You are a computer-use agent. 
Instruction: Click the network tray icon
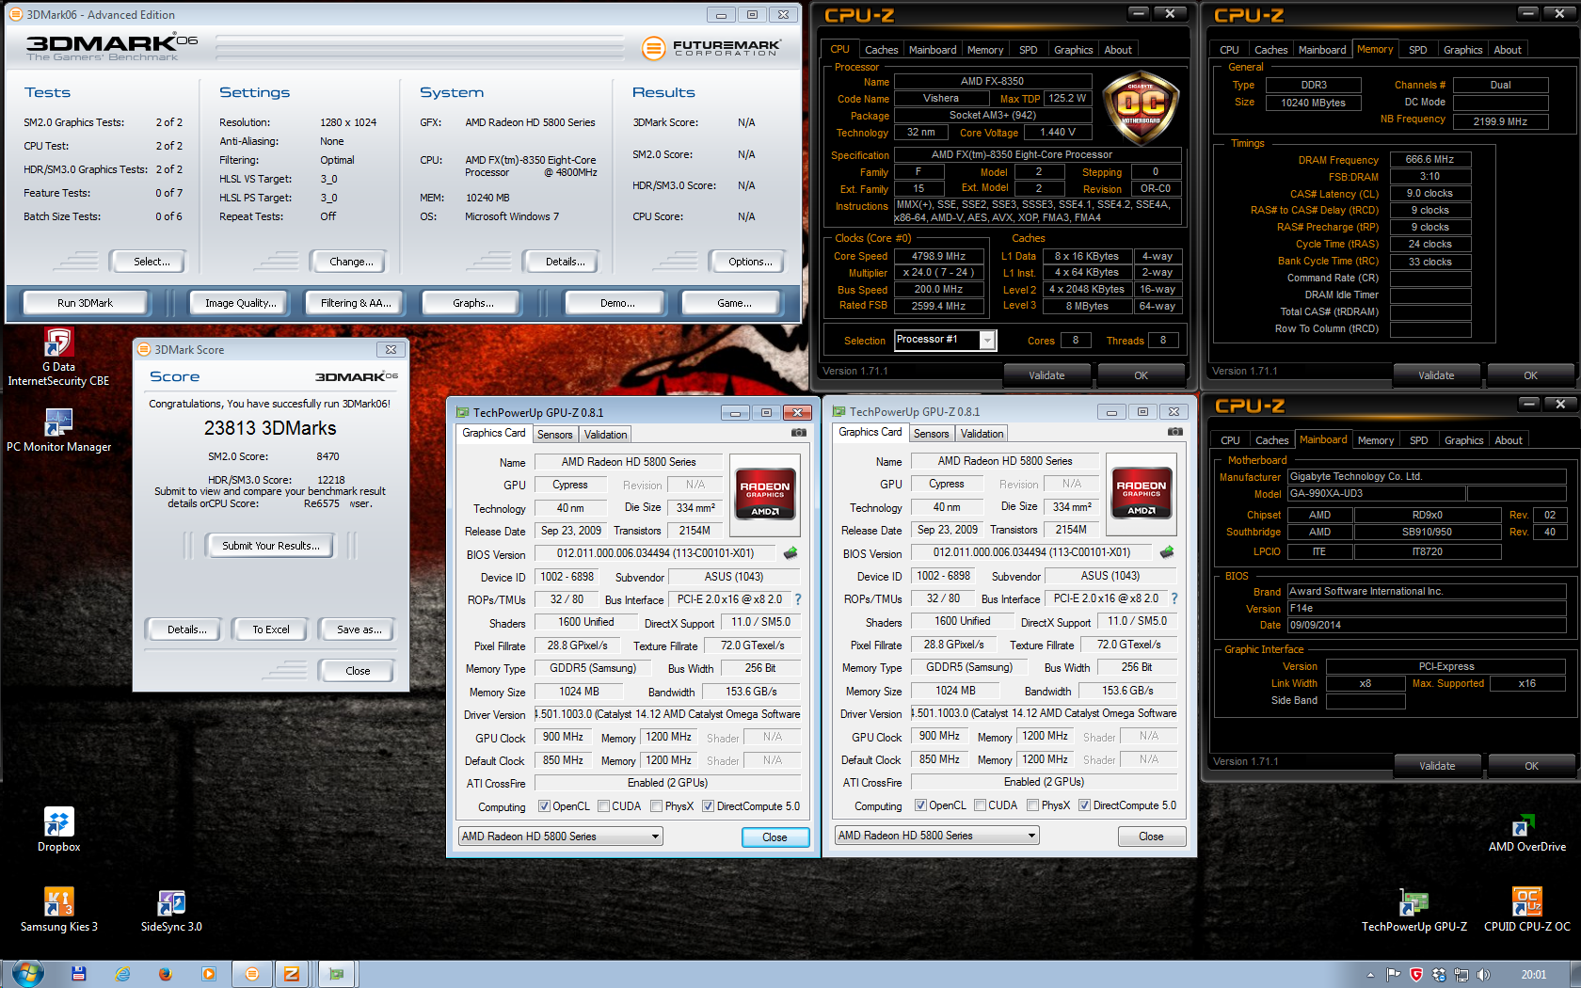(x=1461, y=975)
